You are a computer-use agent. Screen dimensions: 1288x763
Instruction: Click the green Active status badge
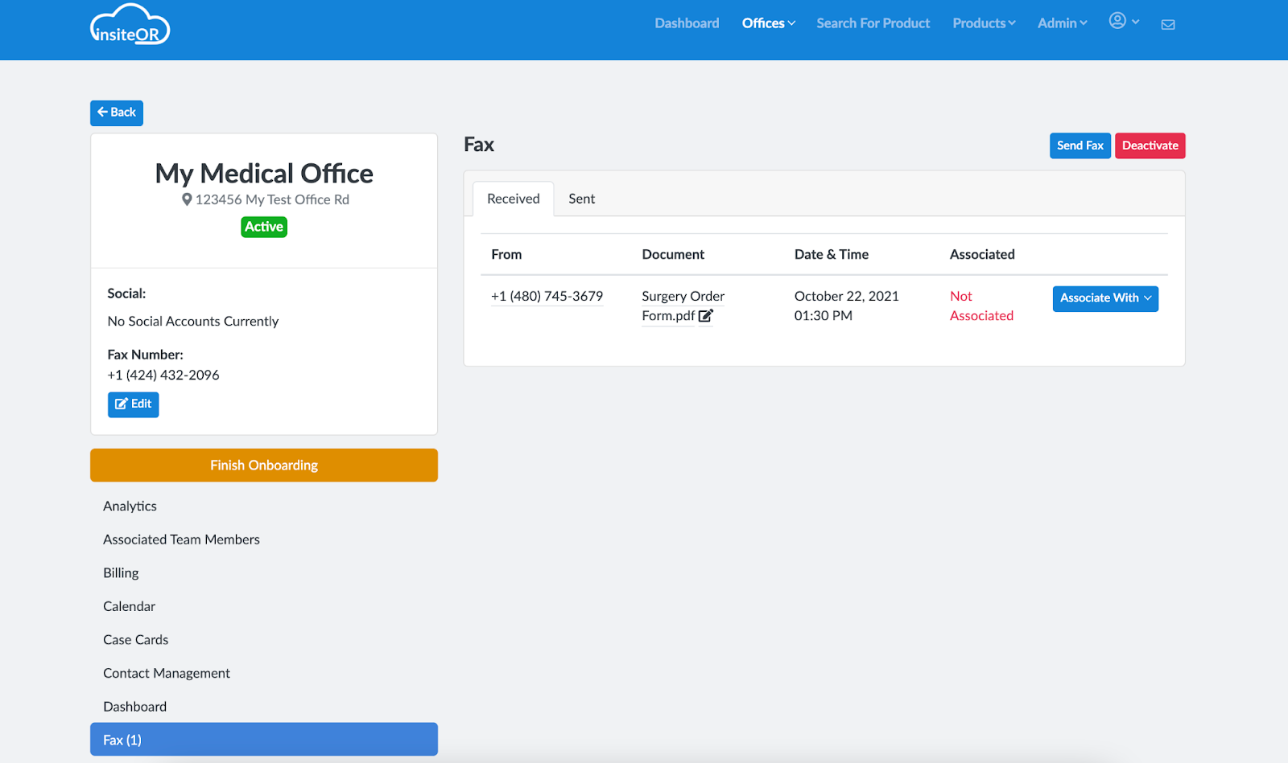point(264,227)
